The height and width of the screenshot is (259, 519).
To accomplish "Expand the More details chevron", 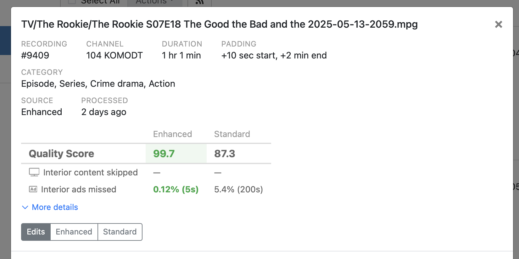I will pos(25,207).
